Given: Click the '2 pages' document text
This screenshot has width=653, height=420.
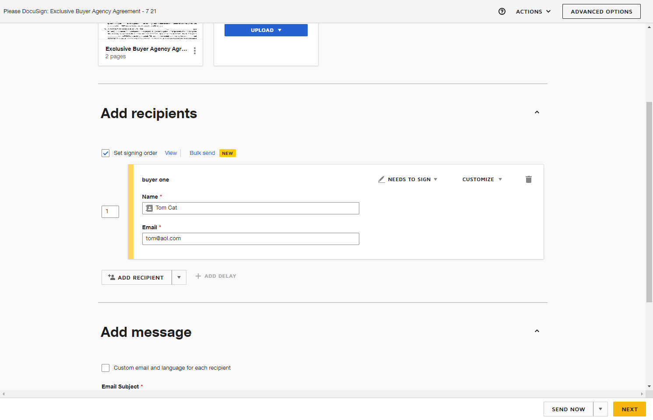Looking at the screenshot, I should [116, 56].
